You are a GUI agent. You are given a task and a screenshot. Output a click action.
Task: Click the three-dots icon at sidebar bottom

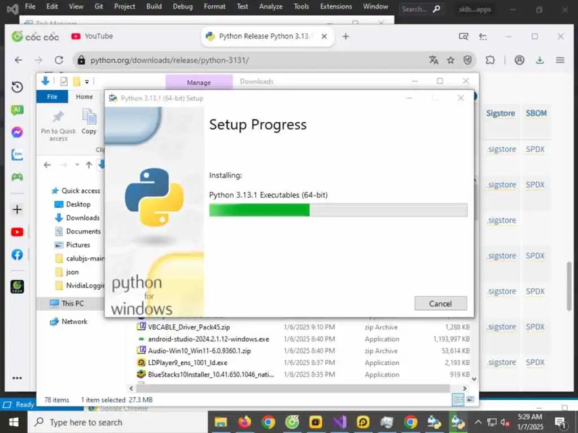tap(17, 378)
